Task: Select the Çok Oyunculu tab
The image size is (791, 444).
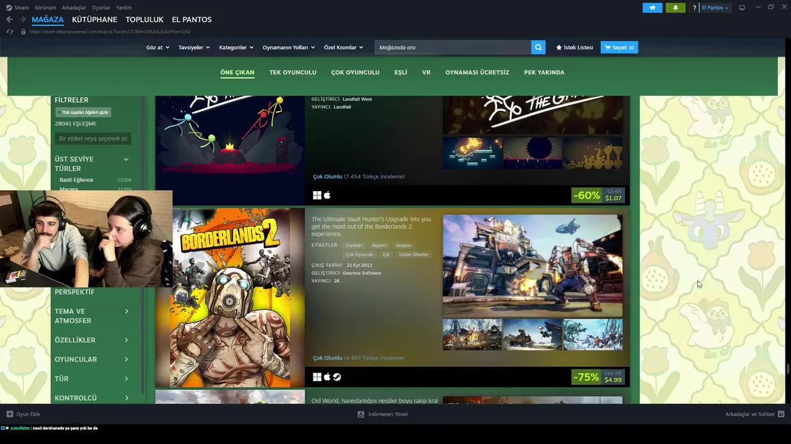Action: click(x=355, y=72)
